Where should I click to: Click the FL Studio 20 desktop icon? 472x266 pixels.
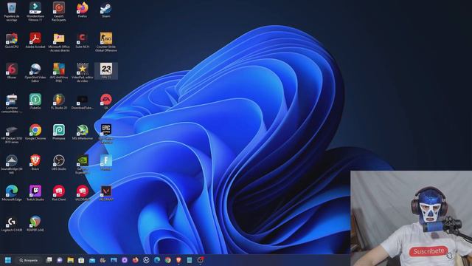59,101
